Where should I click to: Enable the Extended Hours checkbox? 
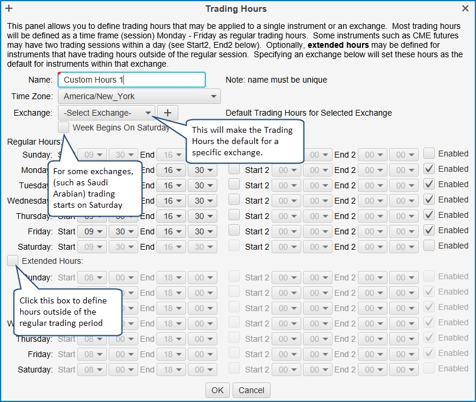tap(13, 260)
